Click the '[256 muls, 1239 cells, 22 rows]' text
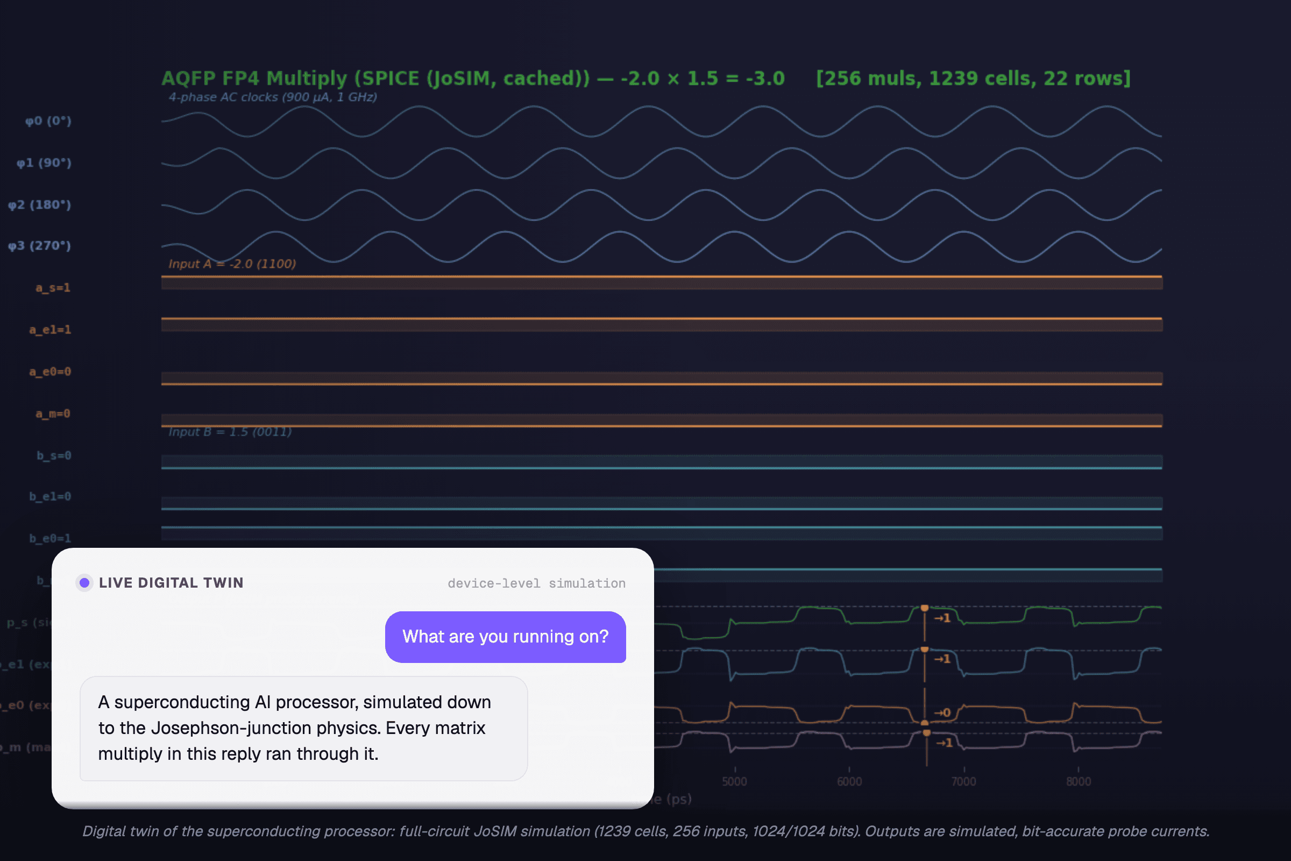This screenshot has height=861, width=1291. click(973, 79)
